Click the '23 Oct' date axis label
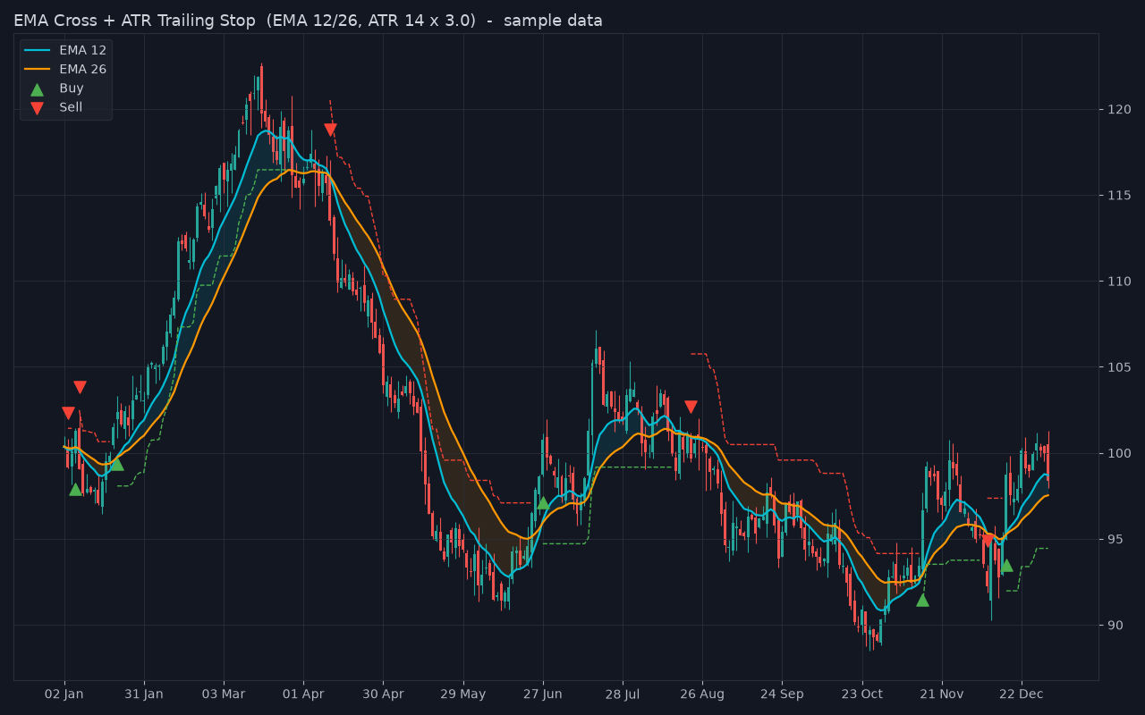The image size is (1145, 715). pyautogui.click(x=862, y=694)
